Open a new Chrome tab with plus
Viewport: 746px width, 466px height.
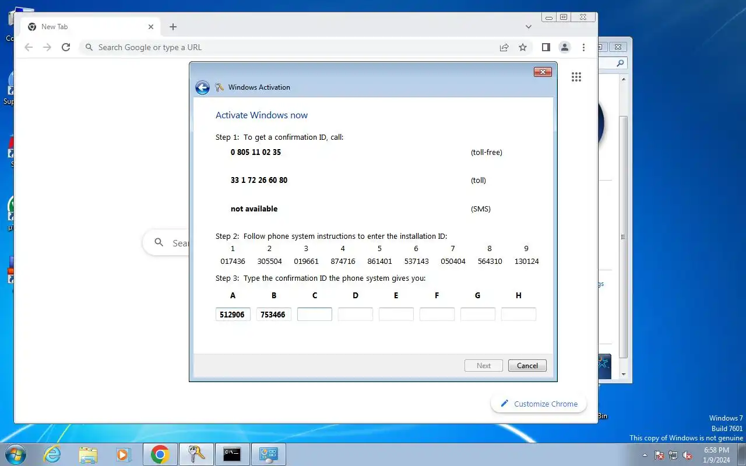point(173,27)
